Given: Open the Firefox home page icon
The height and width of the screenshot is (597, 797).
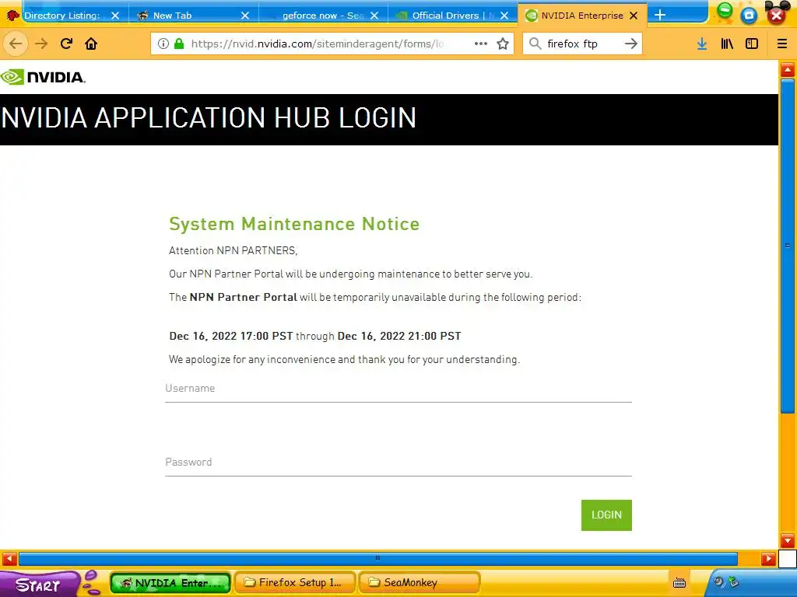Looking at the screenshot, I should click(x=91, y=44).
